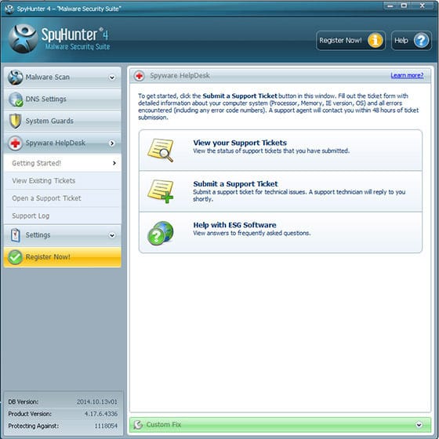The height and width of the screenshot is (439, 439).
Task: Select View Existing Tickets submenu item
Action: 63,180
